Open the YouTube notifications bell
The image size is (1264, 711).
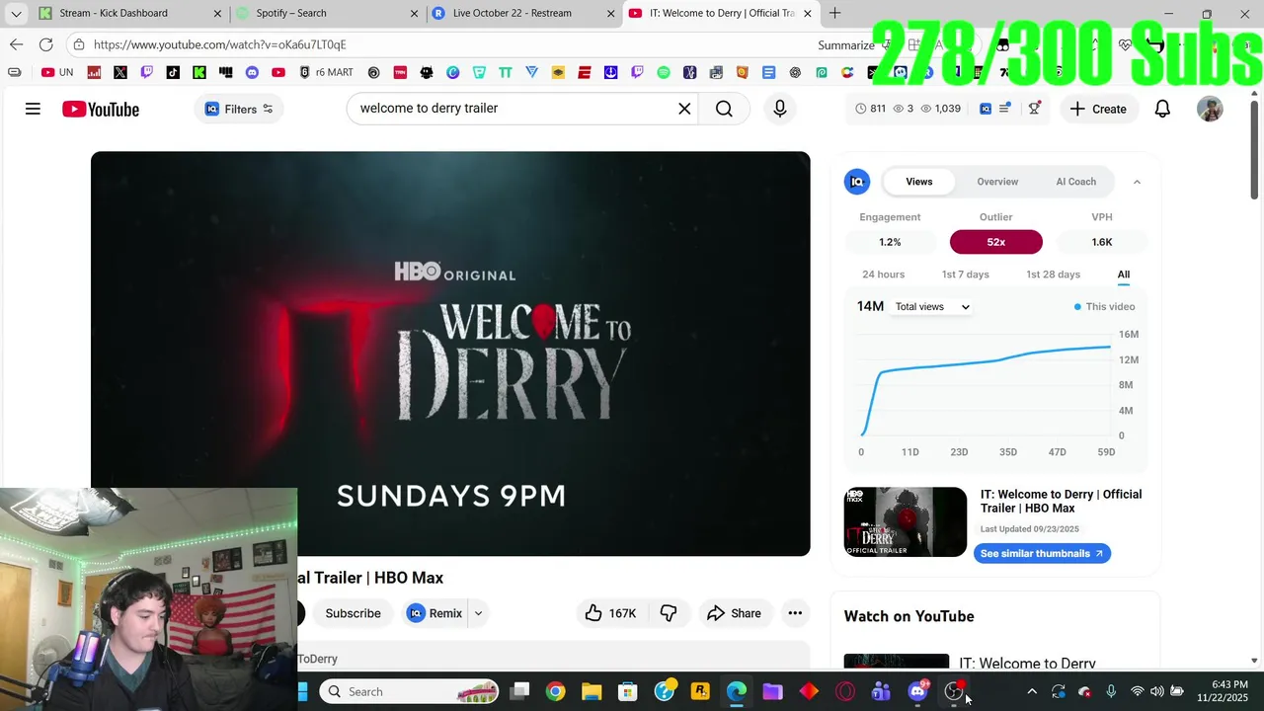(x=1162, y=109)
